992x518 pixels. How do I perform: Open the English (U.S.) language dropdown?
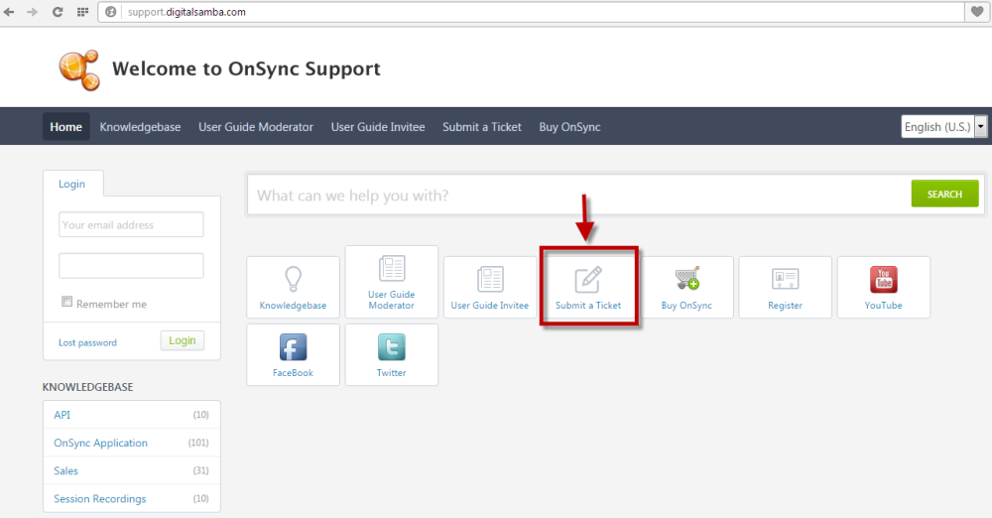click(x=943, y=127)
